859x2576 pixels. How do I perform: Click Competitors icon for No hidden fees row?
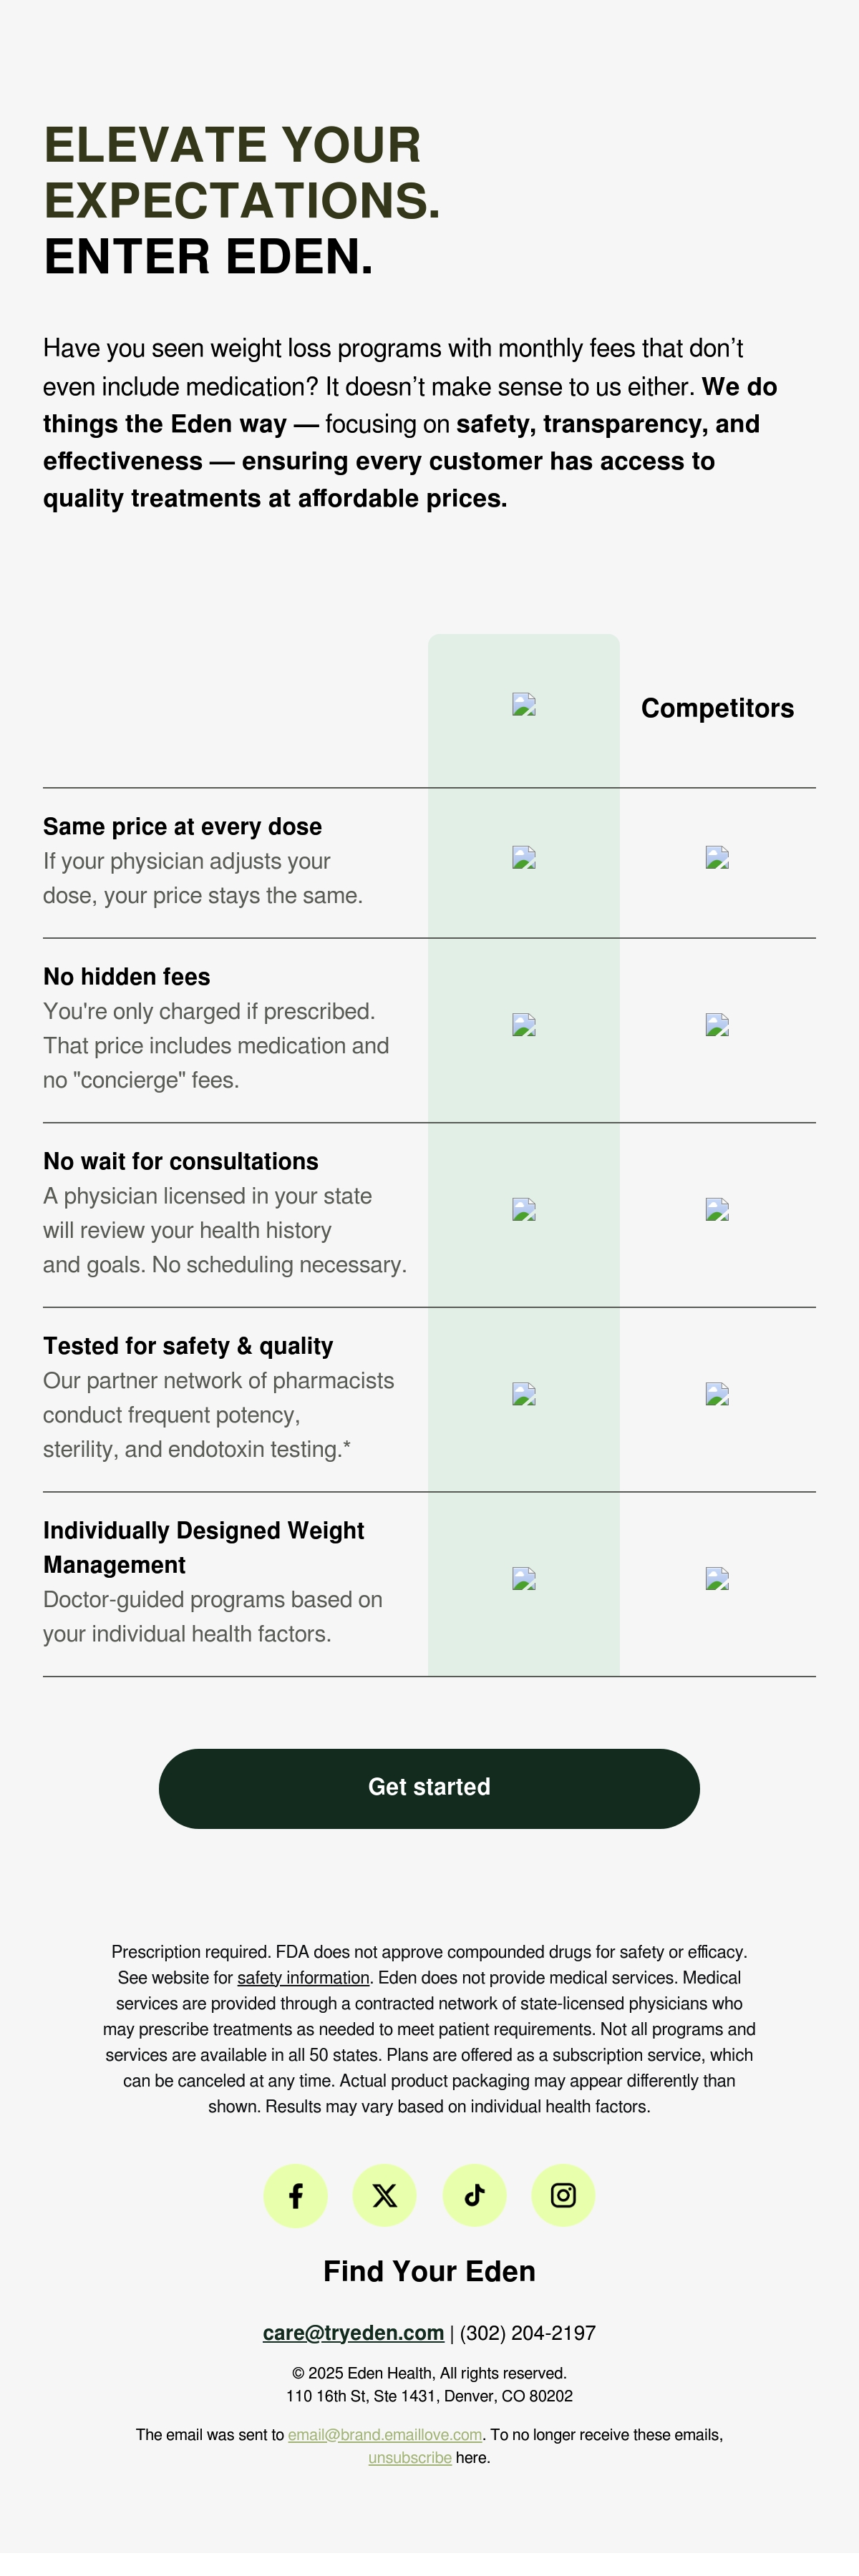717,1025
